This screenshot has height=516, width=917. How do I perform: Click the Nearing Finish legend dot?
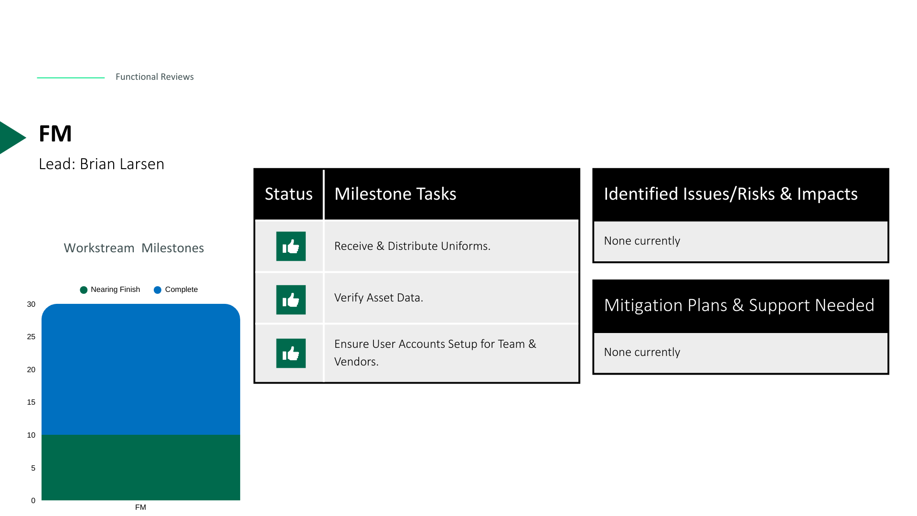pos(84,290)
